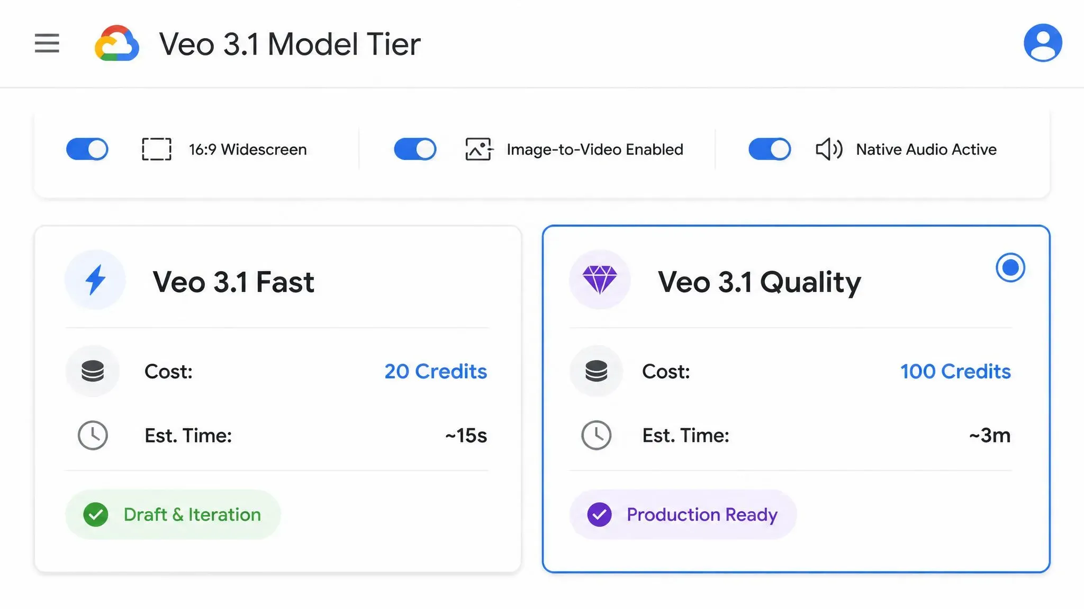Turn off Native Audio switch

coord(770,149)
